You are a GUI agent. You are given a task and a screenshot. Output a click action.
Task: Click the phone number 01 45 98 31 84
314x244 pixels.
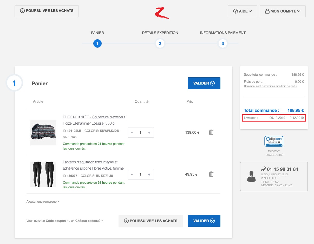tap(283, 169)
